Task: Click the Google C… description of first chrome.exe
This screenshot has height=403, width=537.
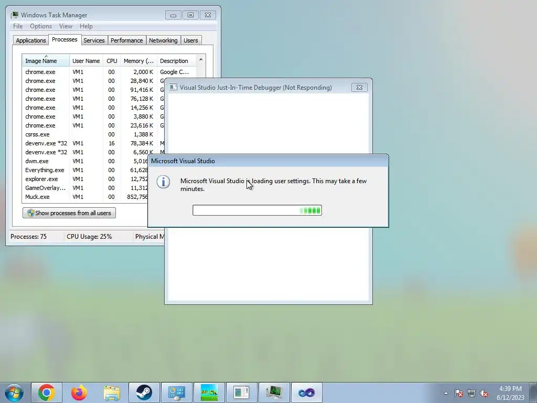Action: click(x=174, y=72)
